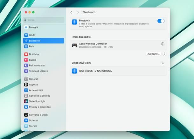194x139 pixels.
Task: Select Famiglia in the sidebar
Action: pos(44,27)
